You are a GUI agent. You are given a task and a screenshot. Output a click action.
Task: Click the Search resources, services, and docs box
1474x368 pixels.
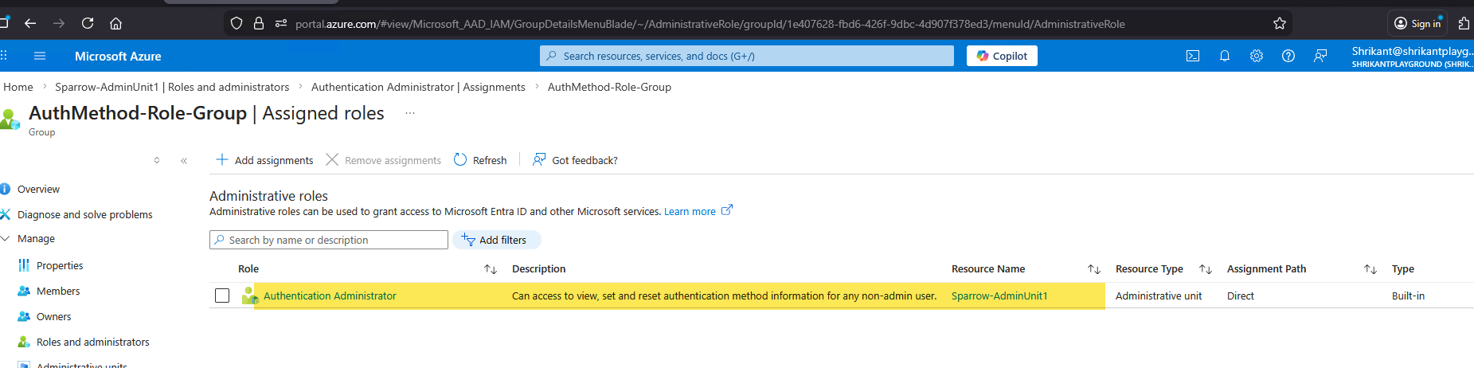[x=747, y=56]
